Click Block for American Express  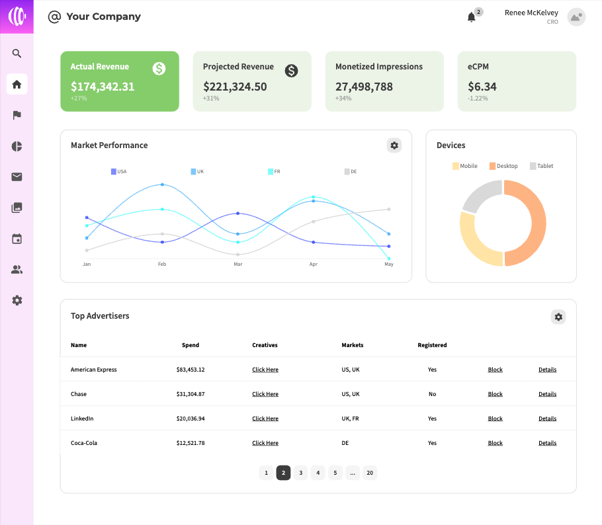(x=495, y=370)
